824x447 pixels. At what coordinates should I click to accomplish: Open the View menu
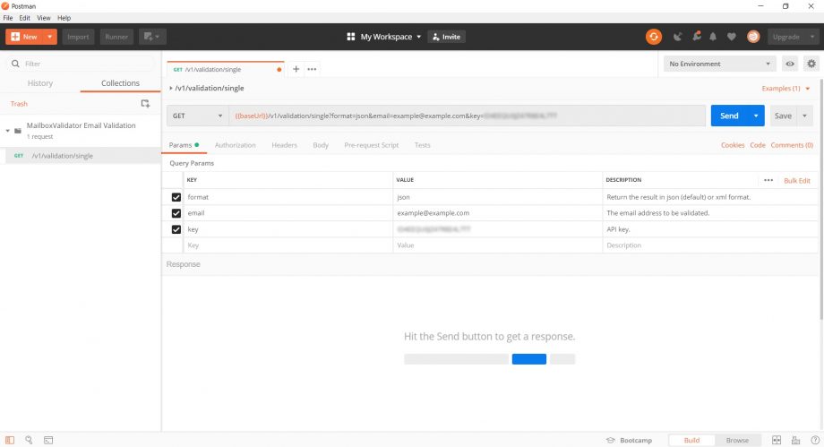coord(44,18)
